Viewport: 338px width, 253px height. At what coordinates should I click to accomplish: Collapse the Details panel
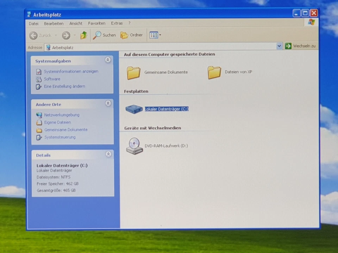click(x=108, y=154)
